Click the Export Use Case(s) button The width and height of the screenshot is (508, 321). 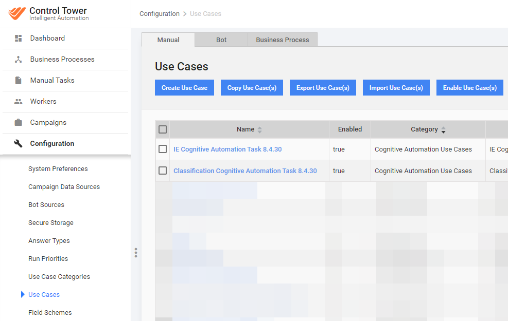tap(323, 88)
